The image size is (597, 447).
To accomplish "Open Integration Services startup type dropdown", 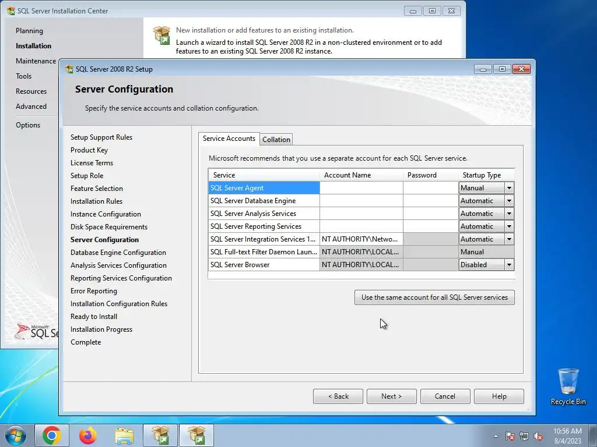I will click(509, 239).
